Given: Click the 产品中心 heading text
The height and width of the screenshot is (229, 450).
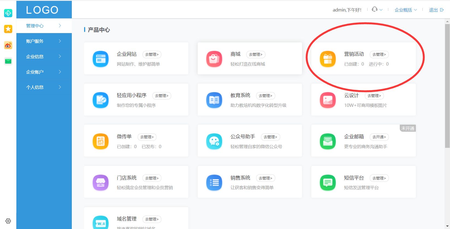Looking at the screenshot, I should tap(99, 30).
